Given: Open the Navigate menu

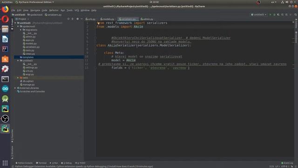Looking at the screenshot, I should [35, 10].
